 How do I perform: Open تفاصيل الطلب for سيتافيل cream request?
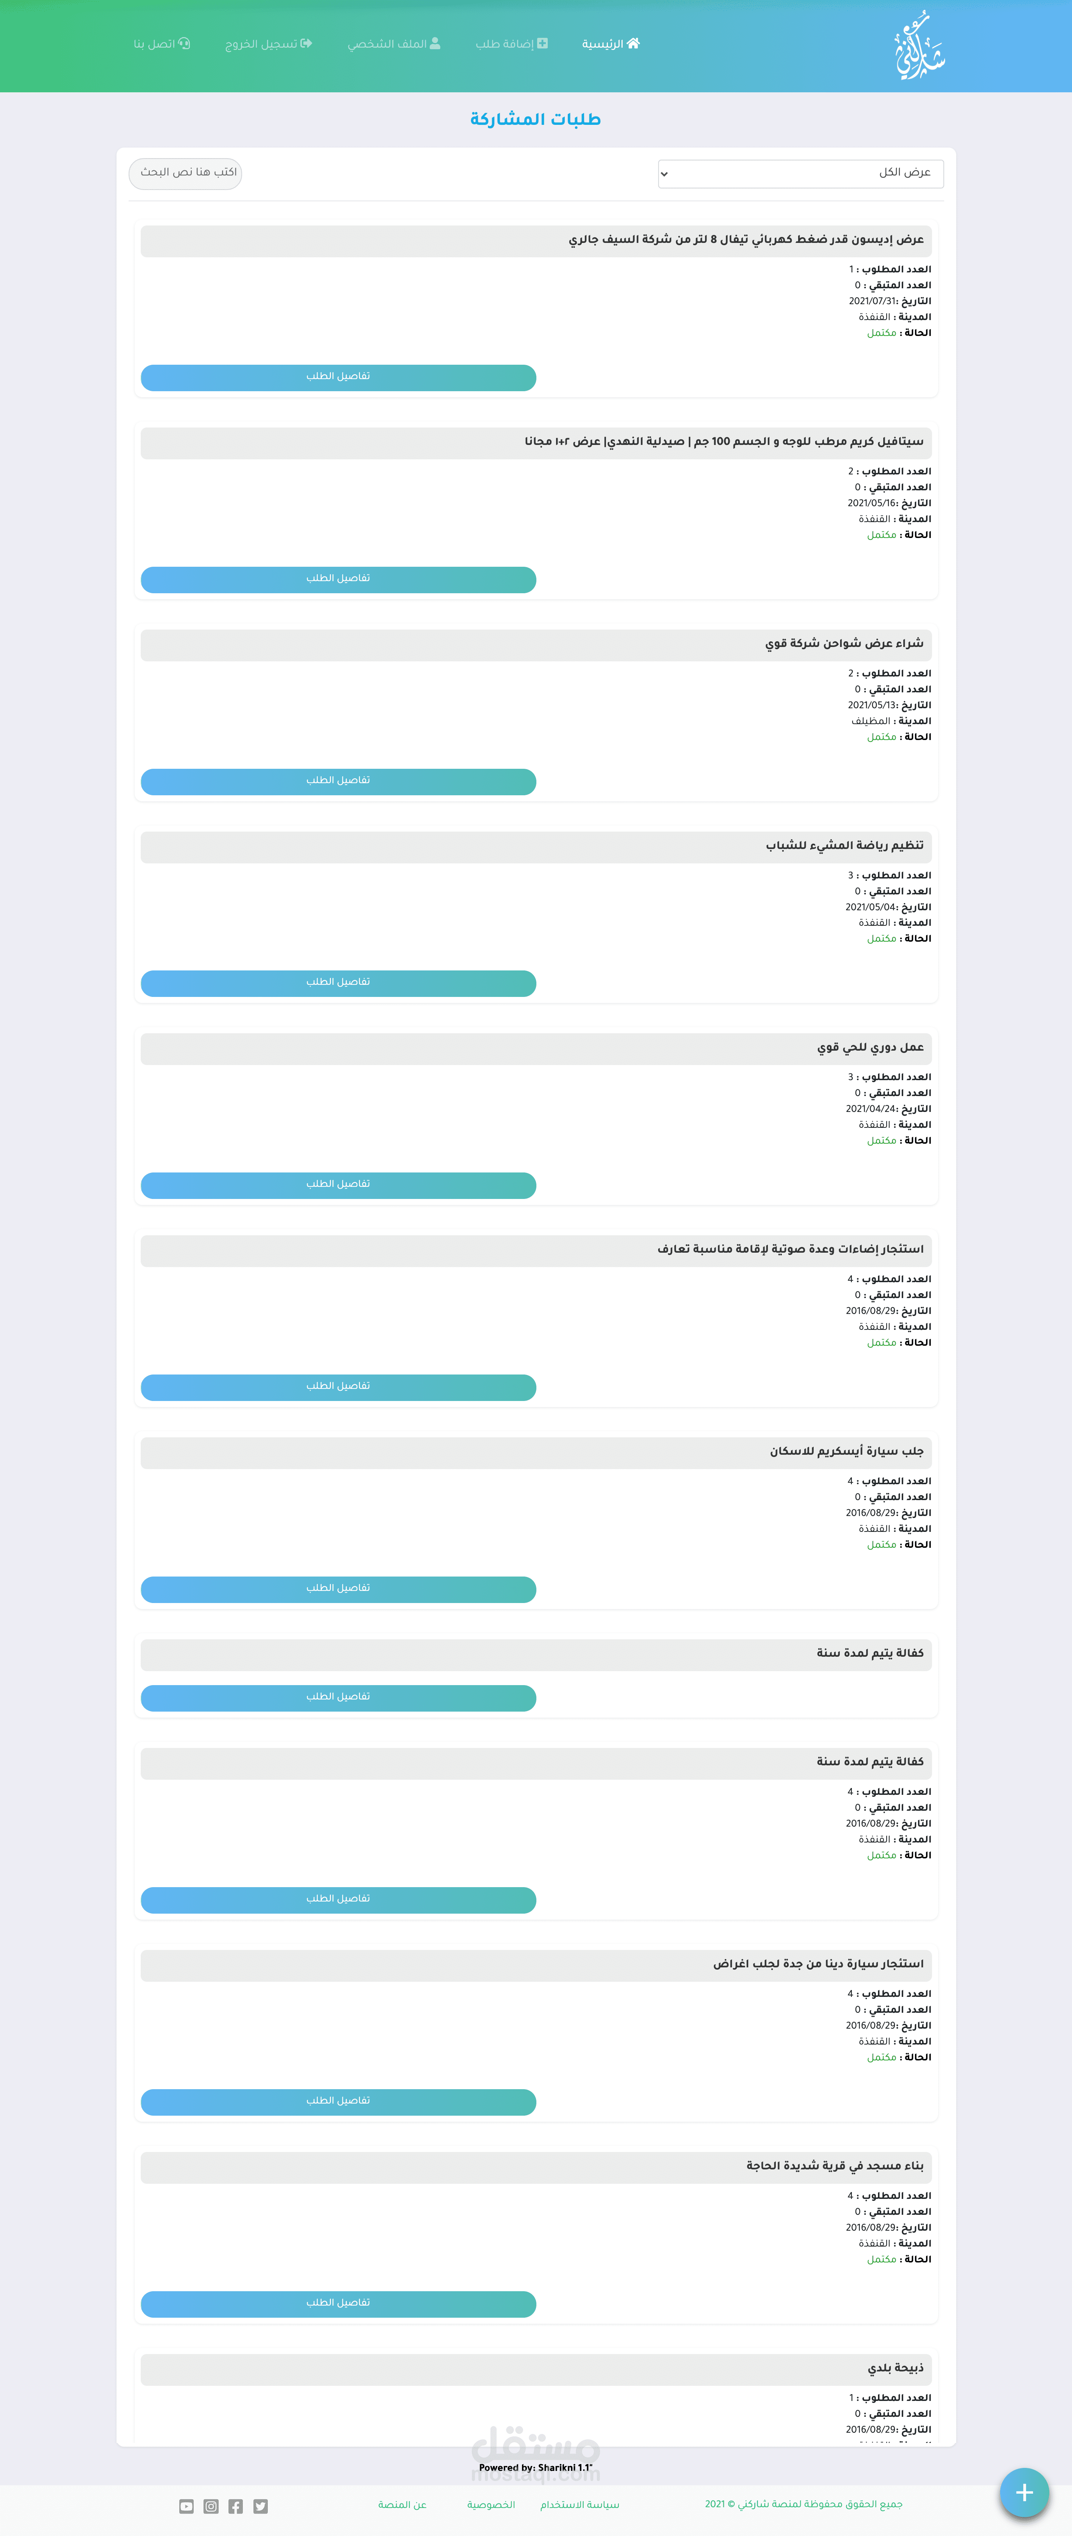tap(339, 579)
